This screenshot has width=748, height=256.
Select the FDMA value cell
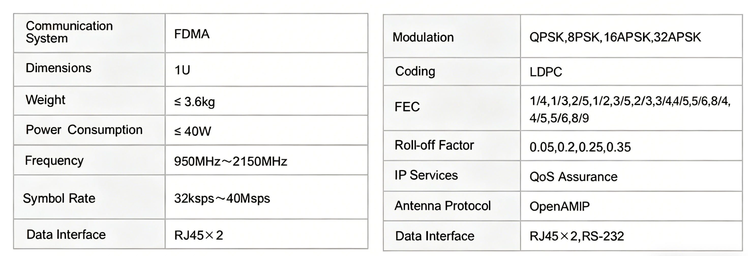192,34
